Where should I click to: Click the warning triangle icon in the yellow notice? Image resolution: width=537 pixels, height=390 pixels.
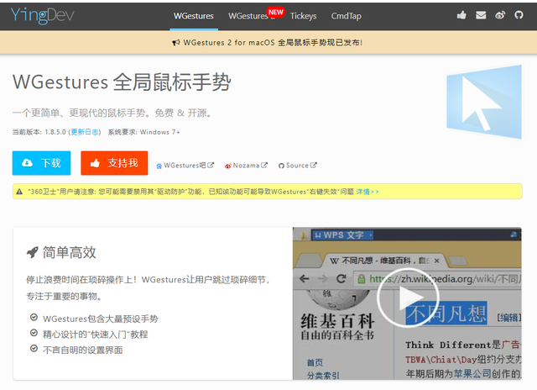[19, 192]
